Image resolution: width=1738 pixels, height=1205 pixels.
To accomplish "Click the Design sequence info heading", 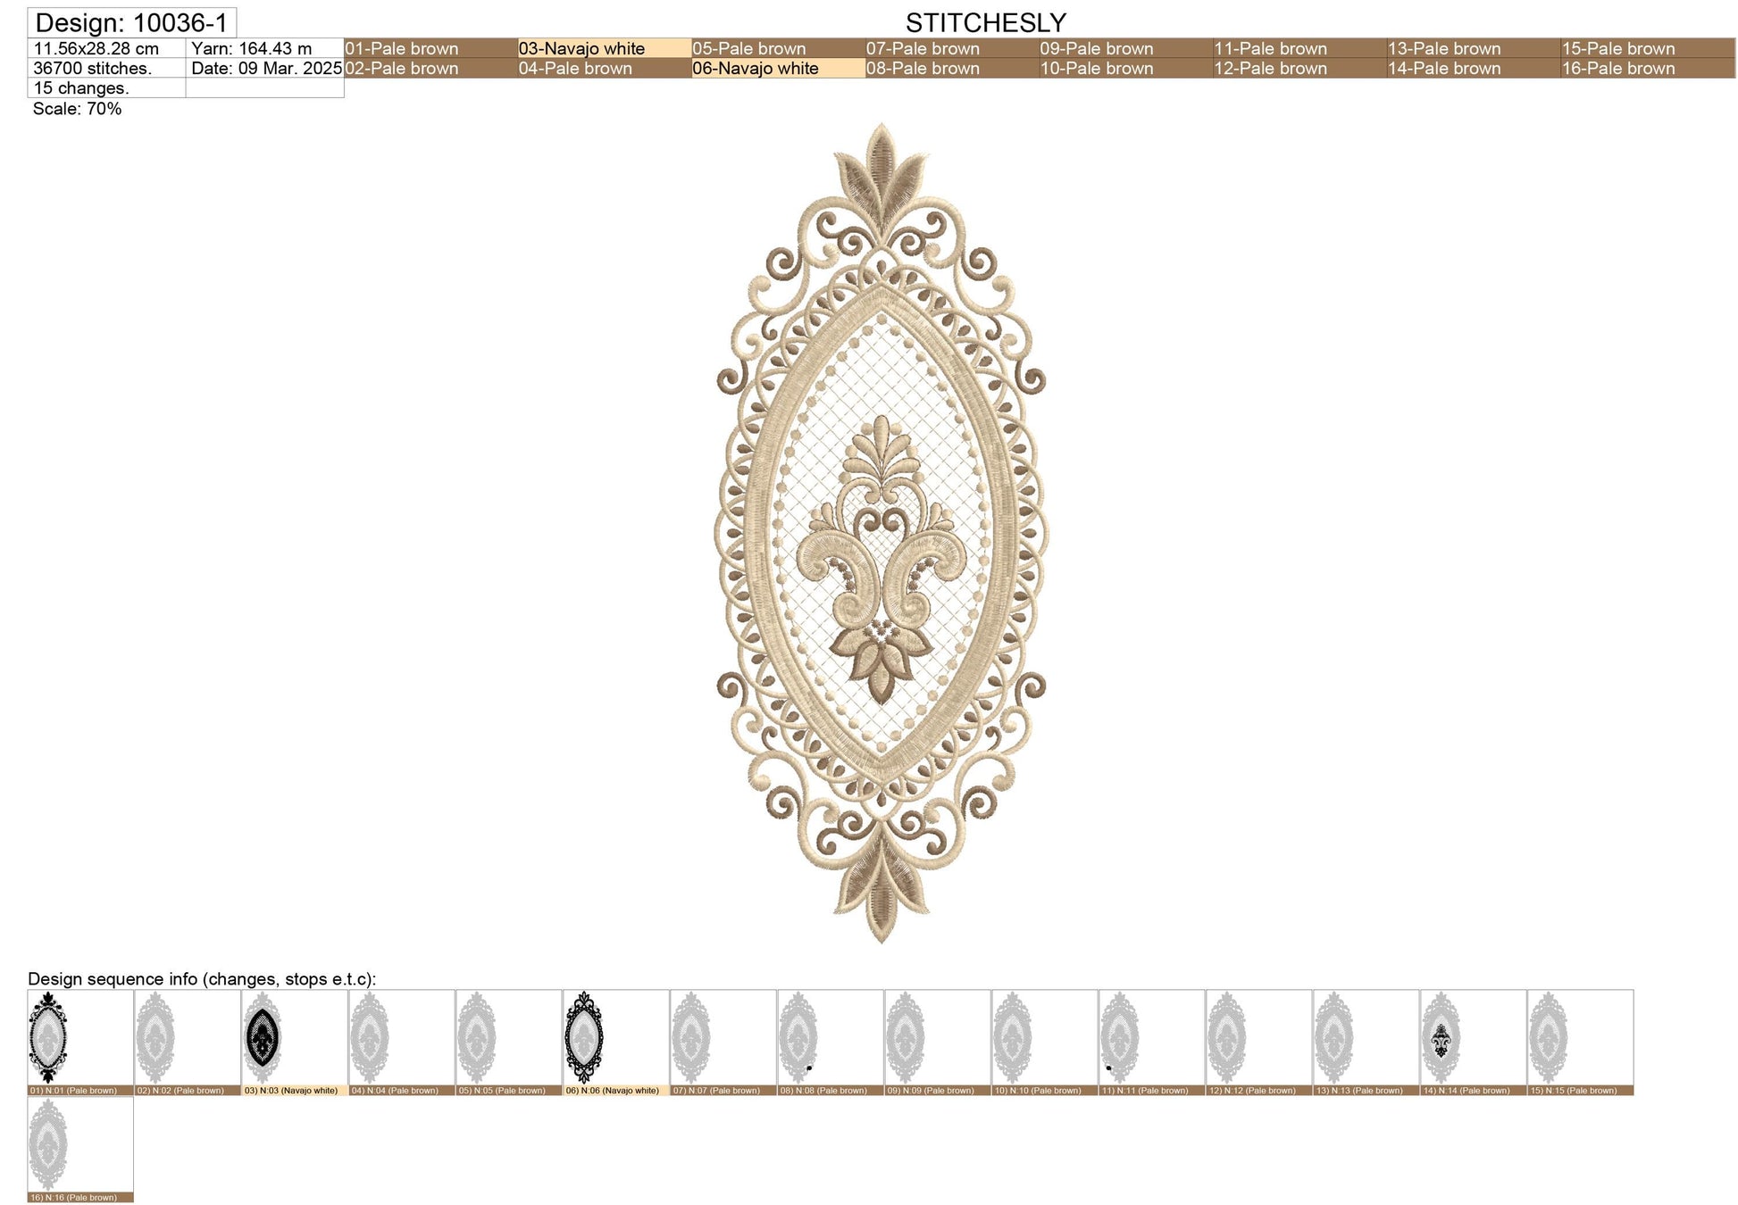I will (x=202, y=979).
